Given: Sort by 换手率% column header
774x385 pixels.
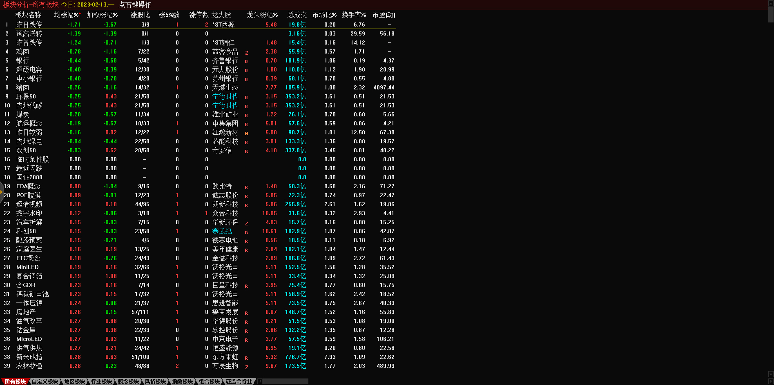Looking at the screenshot, I should pyautogui.click(x=354, y=15).
